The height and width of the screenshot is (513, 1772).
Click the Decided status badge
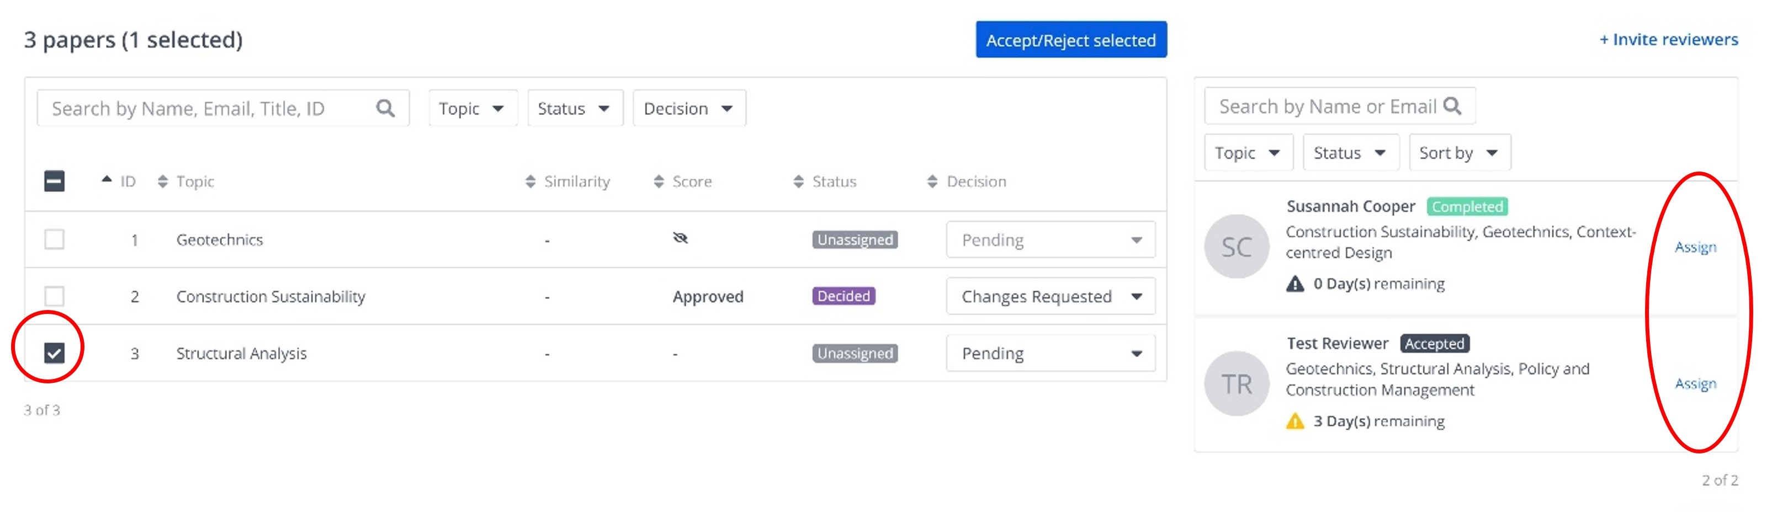coord(843,296)
